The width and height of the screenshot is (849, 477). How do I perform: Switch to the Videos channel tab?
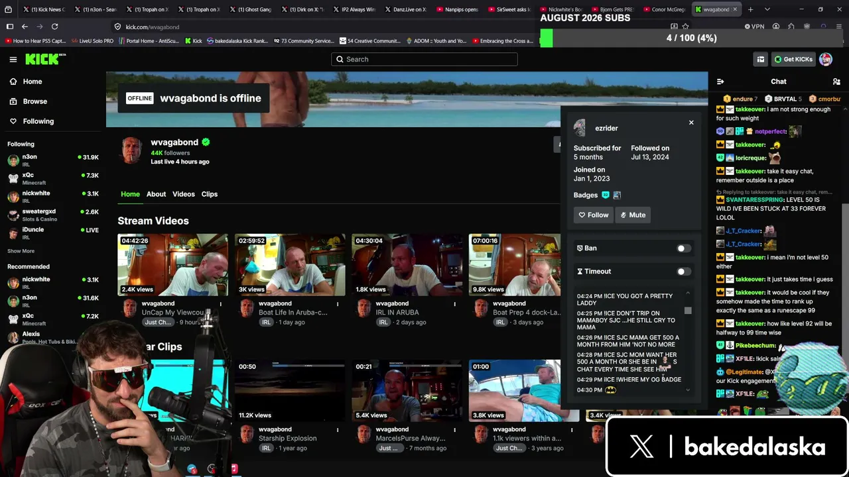click(x=184, y=194)
